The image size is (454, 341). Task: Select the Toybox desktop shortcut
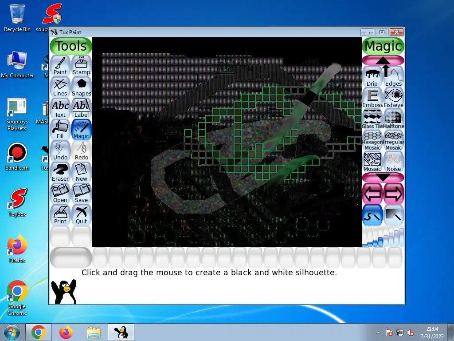pyautogui.click(x=17, y=202)
